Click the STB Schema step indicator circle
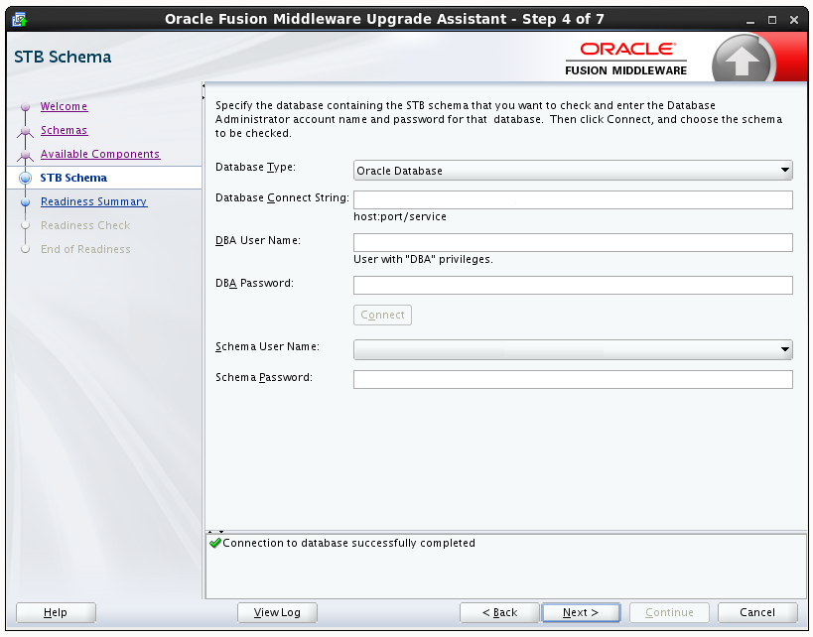The height and width of the screenshot is (637, 813). click(x=25, y=179)
